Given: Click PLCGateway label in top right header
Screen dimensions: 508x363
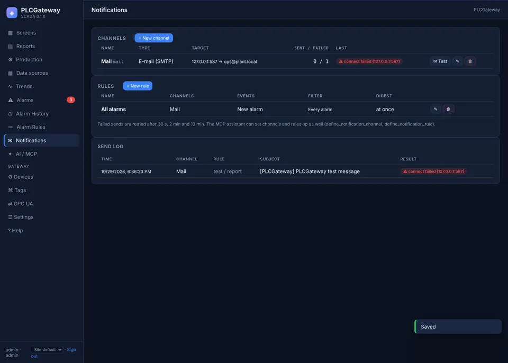Looking at the screenshot, I should coord(487,10).
